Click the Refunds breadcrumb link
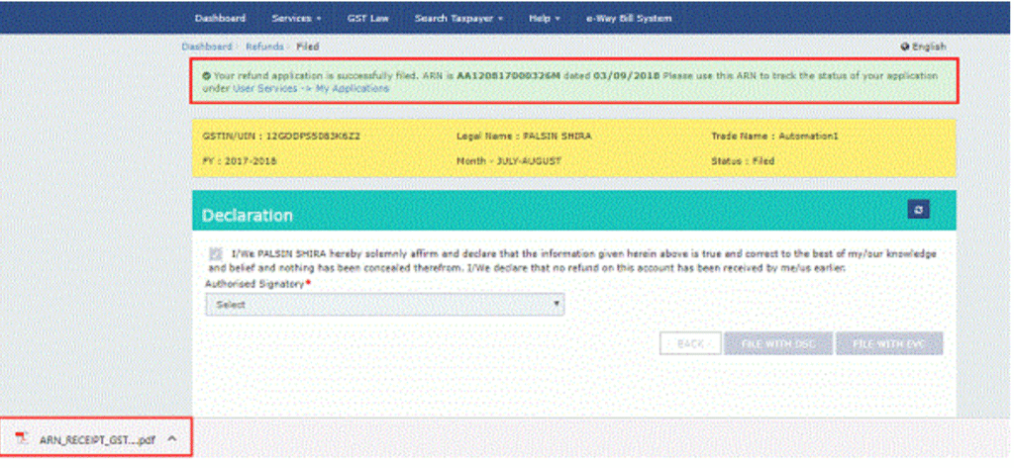The image size is (1014, 468). tap(263, 47)
